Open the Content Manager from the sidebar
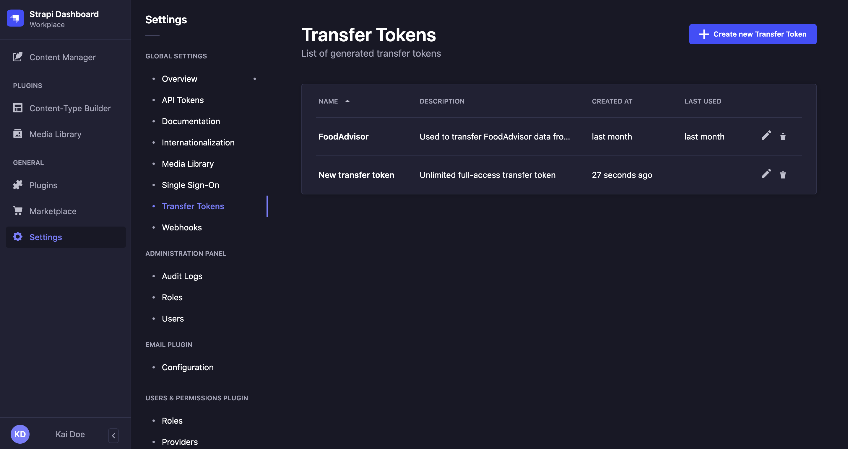The height and width of the screenshot is (449, 848). [x=54, y=57]
